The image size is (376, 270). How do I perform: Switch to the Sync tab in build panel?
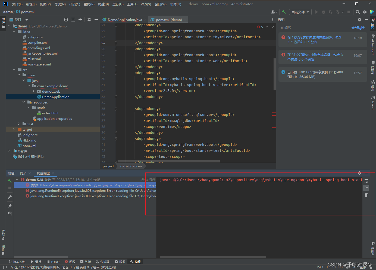pos(23,173)
